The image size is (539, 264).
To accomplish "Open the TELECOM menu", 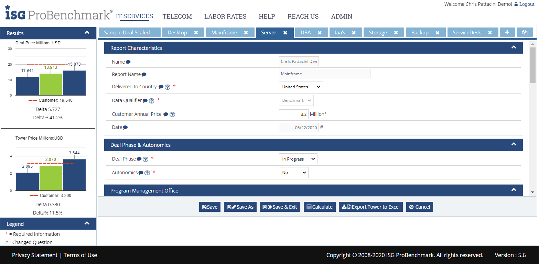I will (x=177, y=16).
